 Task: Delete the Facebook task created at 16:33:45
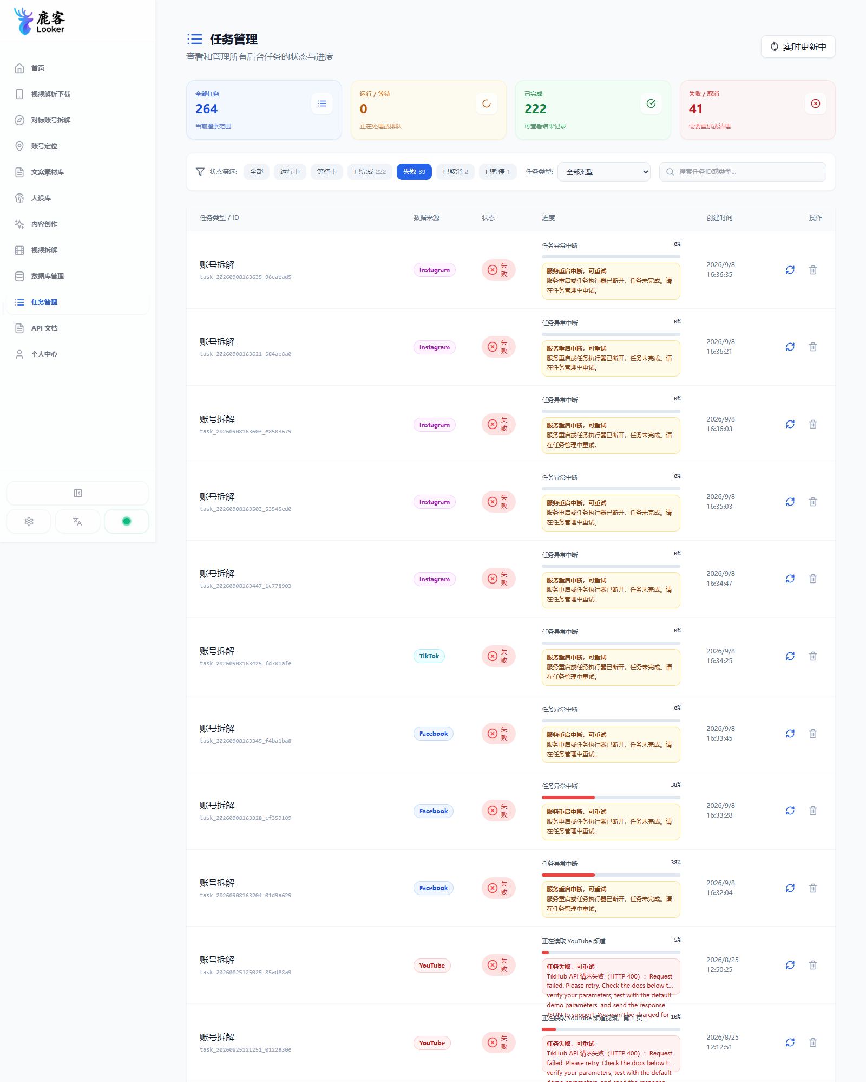tap(813, 734)
